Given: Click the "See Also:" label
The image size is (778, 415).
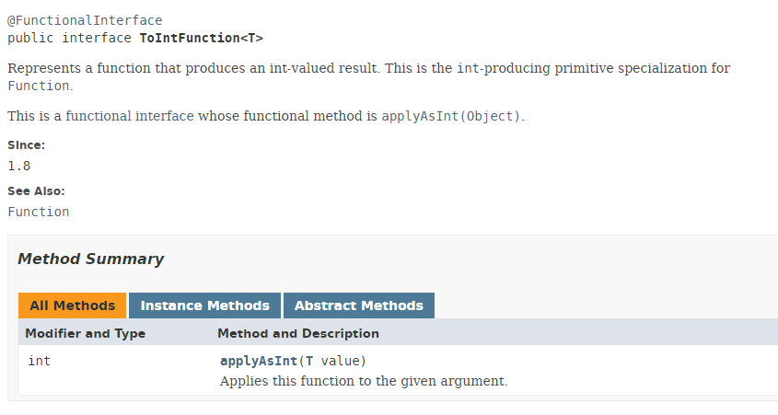Looking at the screenshot, I should [36, 191].
